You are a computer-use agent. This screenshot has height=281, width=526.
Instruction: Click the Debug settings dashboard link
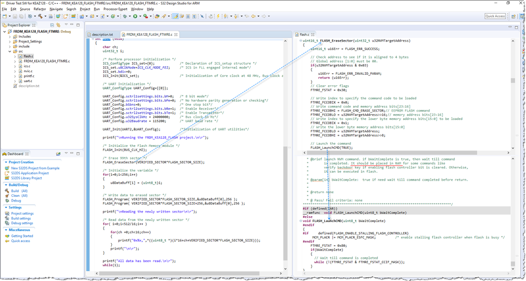coord(22,223)
